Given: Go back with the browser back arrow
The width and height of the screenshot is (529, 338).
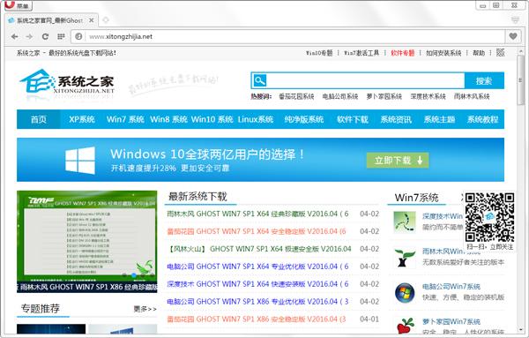Looking at the screenshot, I should (14, 36).
